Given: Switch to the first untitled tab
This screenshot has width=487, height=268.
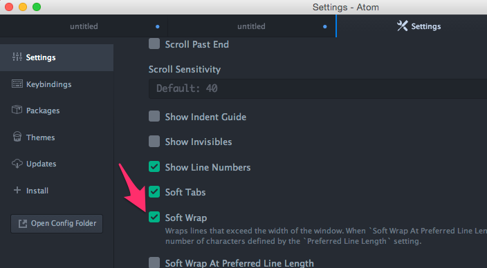Looking at the screenshot, I should [x=84, y=26].
